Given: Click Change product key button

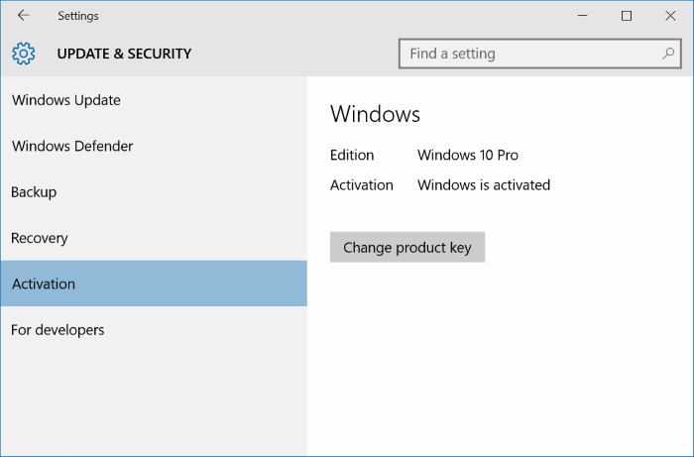Looking at the screenshot, I should [x=407, y=247].
